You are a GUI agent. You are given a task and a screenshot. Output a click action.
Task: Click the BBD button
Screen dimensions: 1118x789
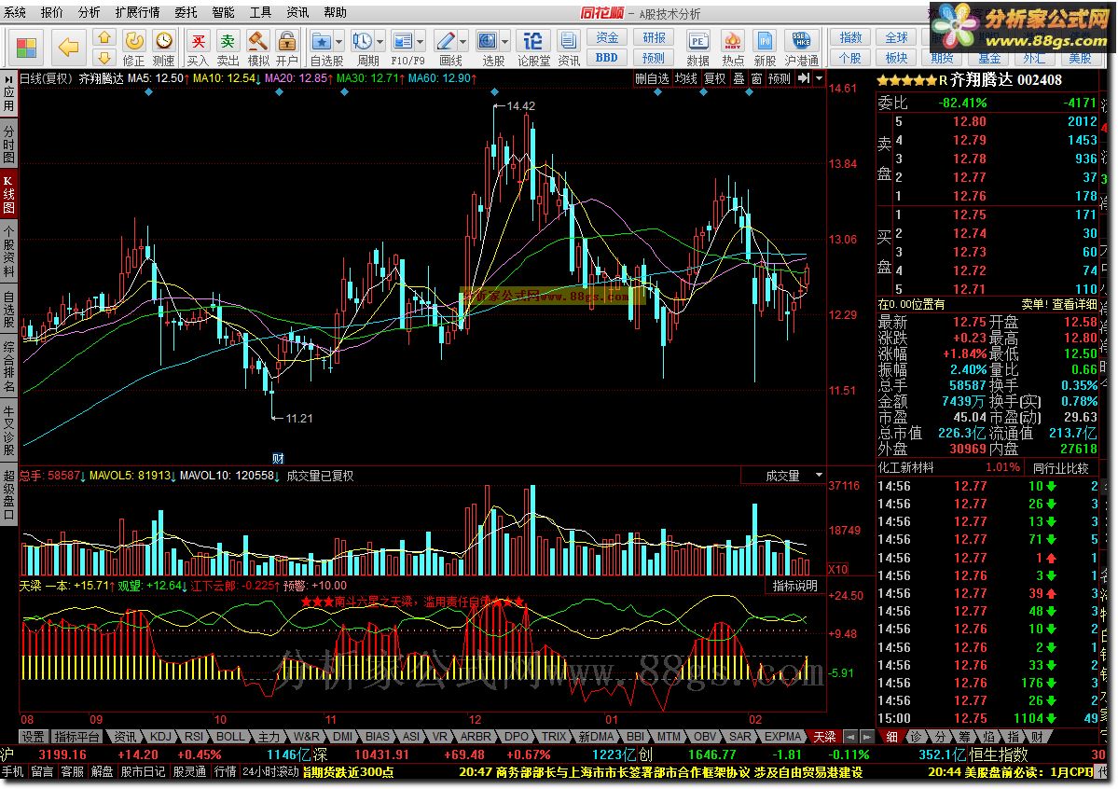tap(607, 58)
